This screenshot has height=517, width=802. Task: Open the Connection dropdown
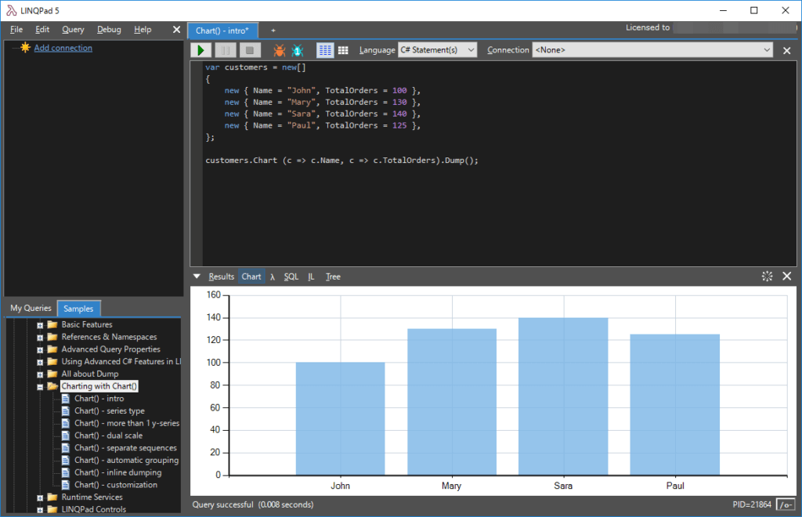652,50
